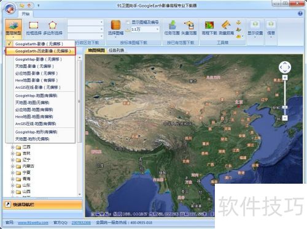Switch to the 任务列表 tab
The width and height of the screenshot is (307, 229).
click(116, 50)
